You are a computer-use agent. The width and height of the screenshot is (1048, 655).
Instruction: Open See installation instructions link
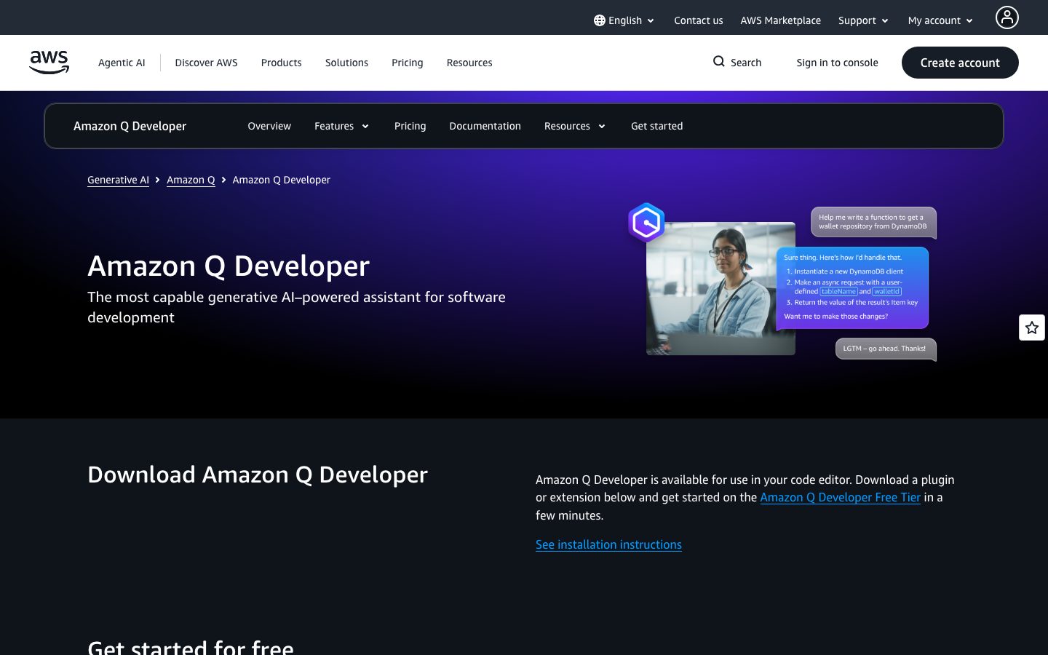click(608, 544)
